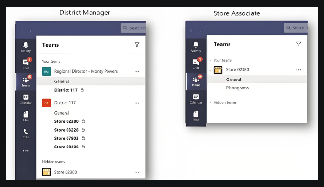Click search box in Store Associate window

(296, 27)
